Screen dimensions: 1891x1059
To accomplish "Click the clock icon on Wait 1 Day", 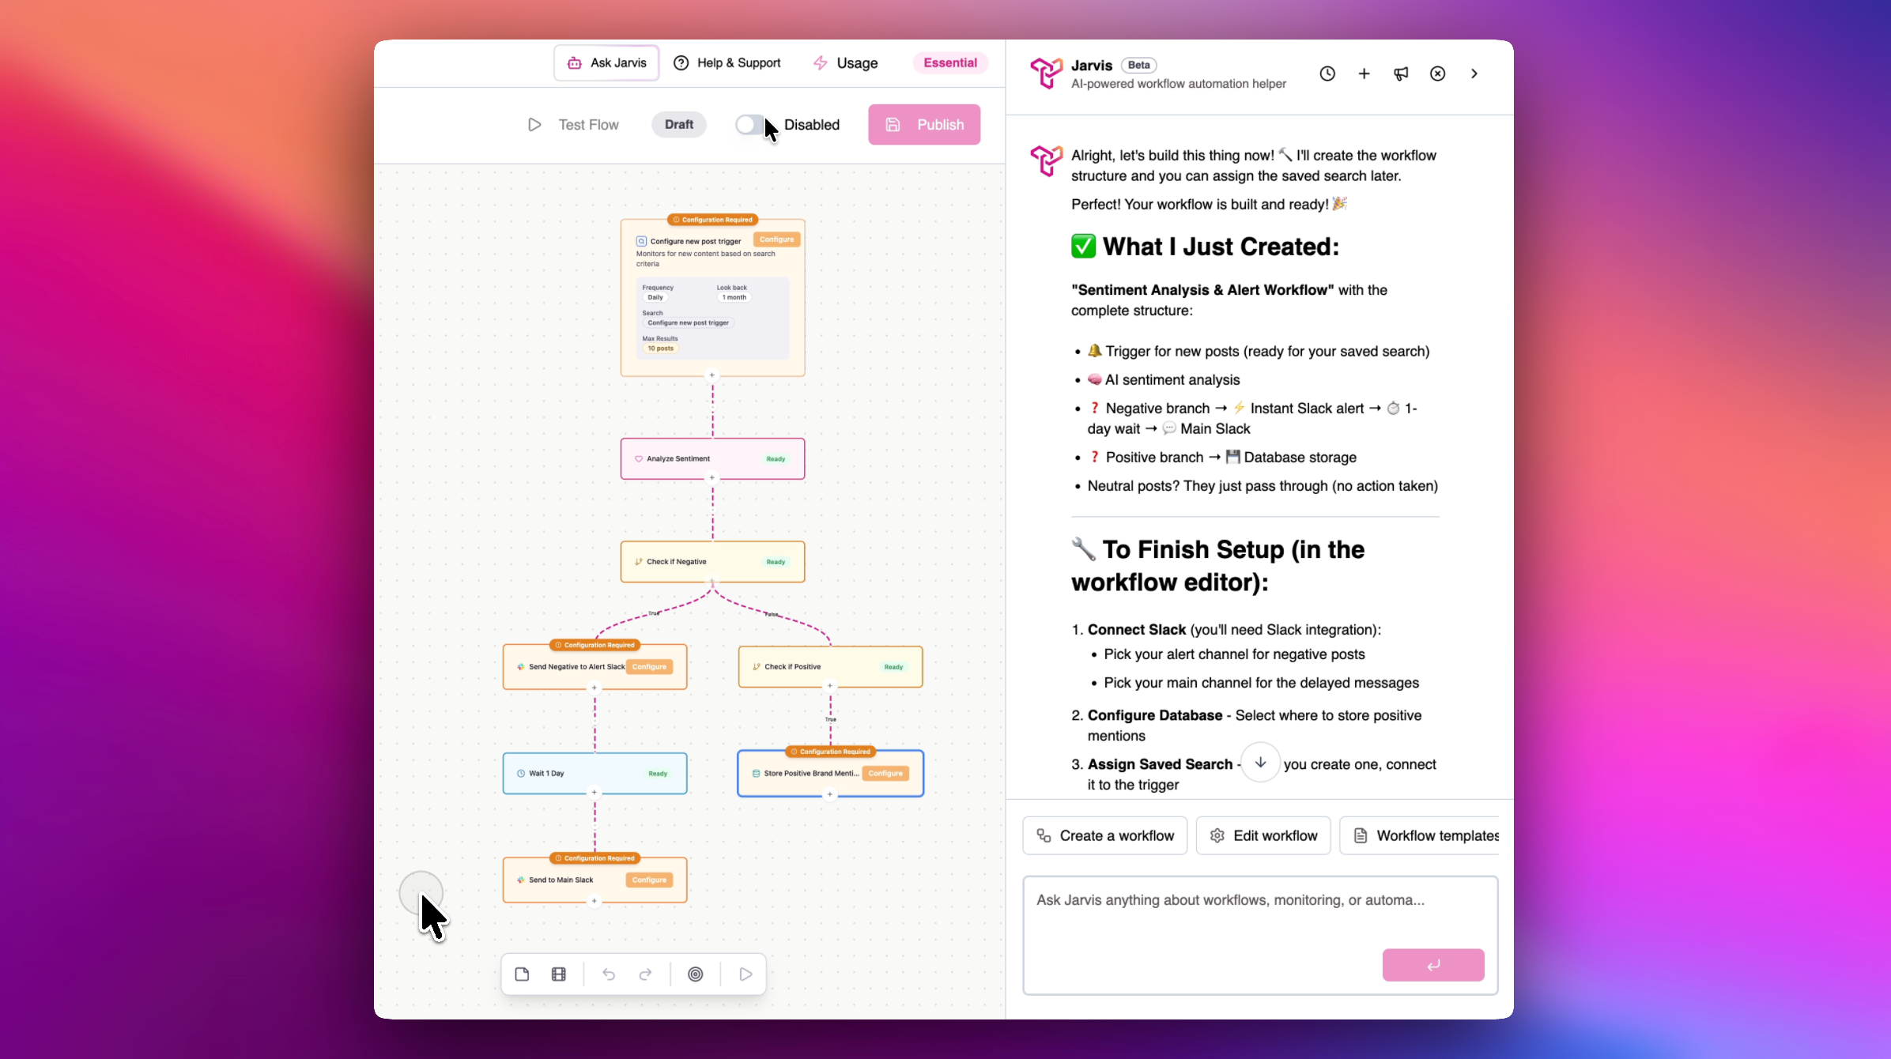I will click(521, 774).
